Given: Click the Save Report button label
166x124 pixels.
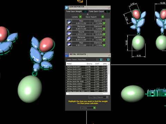Looking at the screenshot, I should (x=91, y=17).
